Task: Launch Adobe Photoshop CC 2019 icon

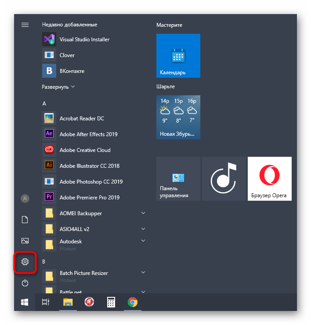Action: tap(49, 181)
